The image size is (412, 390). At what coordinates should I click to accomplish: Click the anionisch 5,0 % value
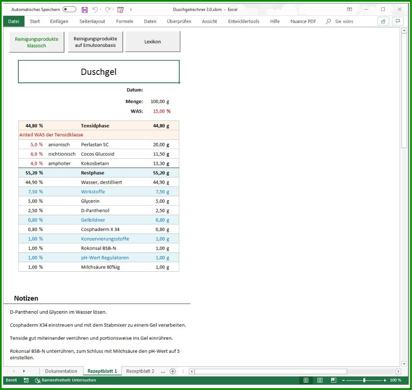(36, 145)
